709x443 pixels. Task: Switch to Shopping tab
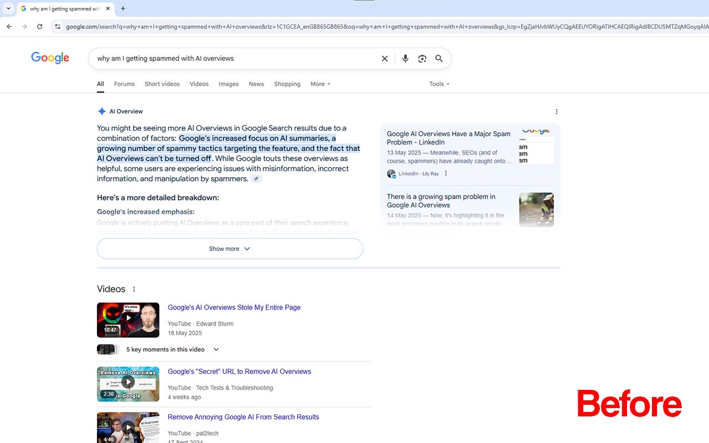click(287, 84)
